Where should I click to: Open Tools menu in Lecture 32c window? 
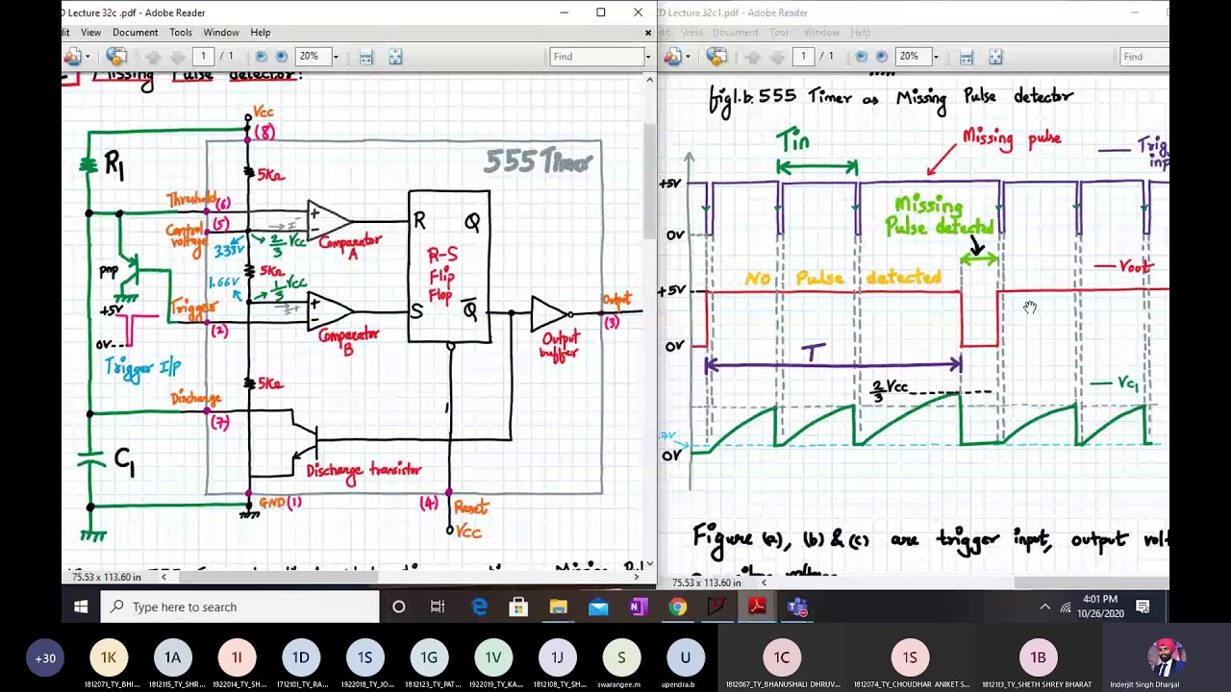click(x=181, y=33)
